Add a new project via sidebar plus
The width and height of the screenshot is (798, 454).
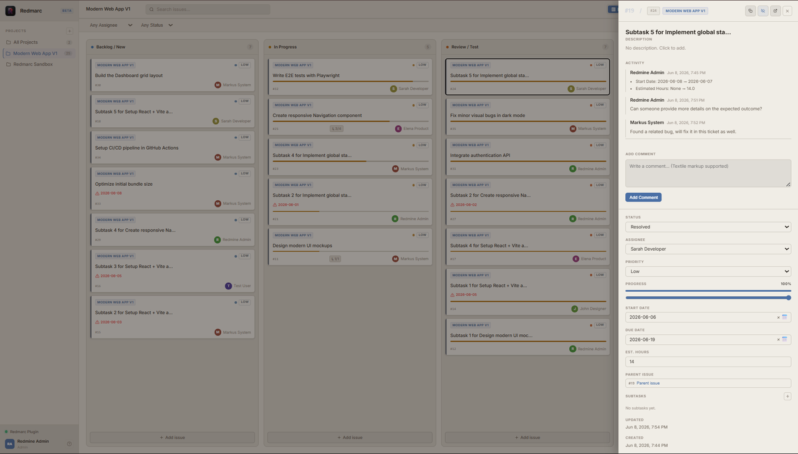click(x=69, y=31)
